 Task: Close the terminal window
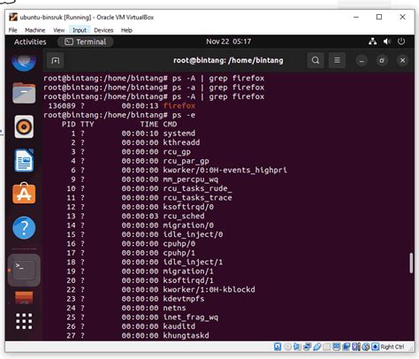[402, 61]
